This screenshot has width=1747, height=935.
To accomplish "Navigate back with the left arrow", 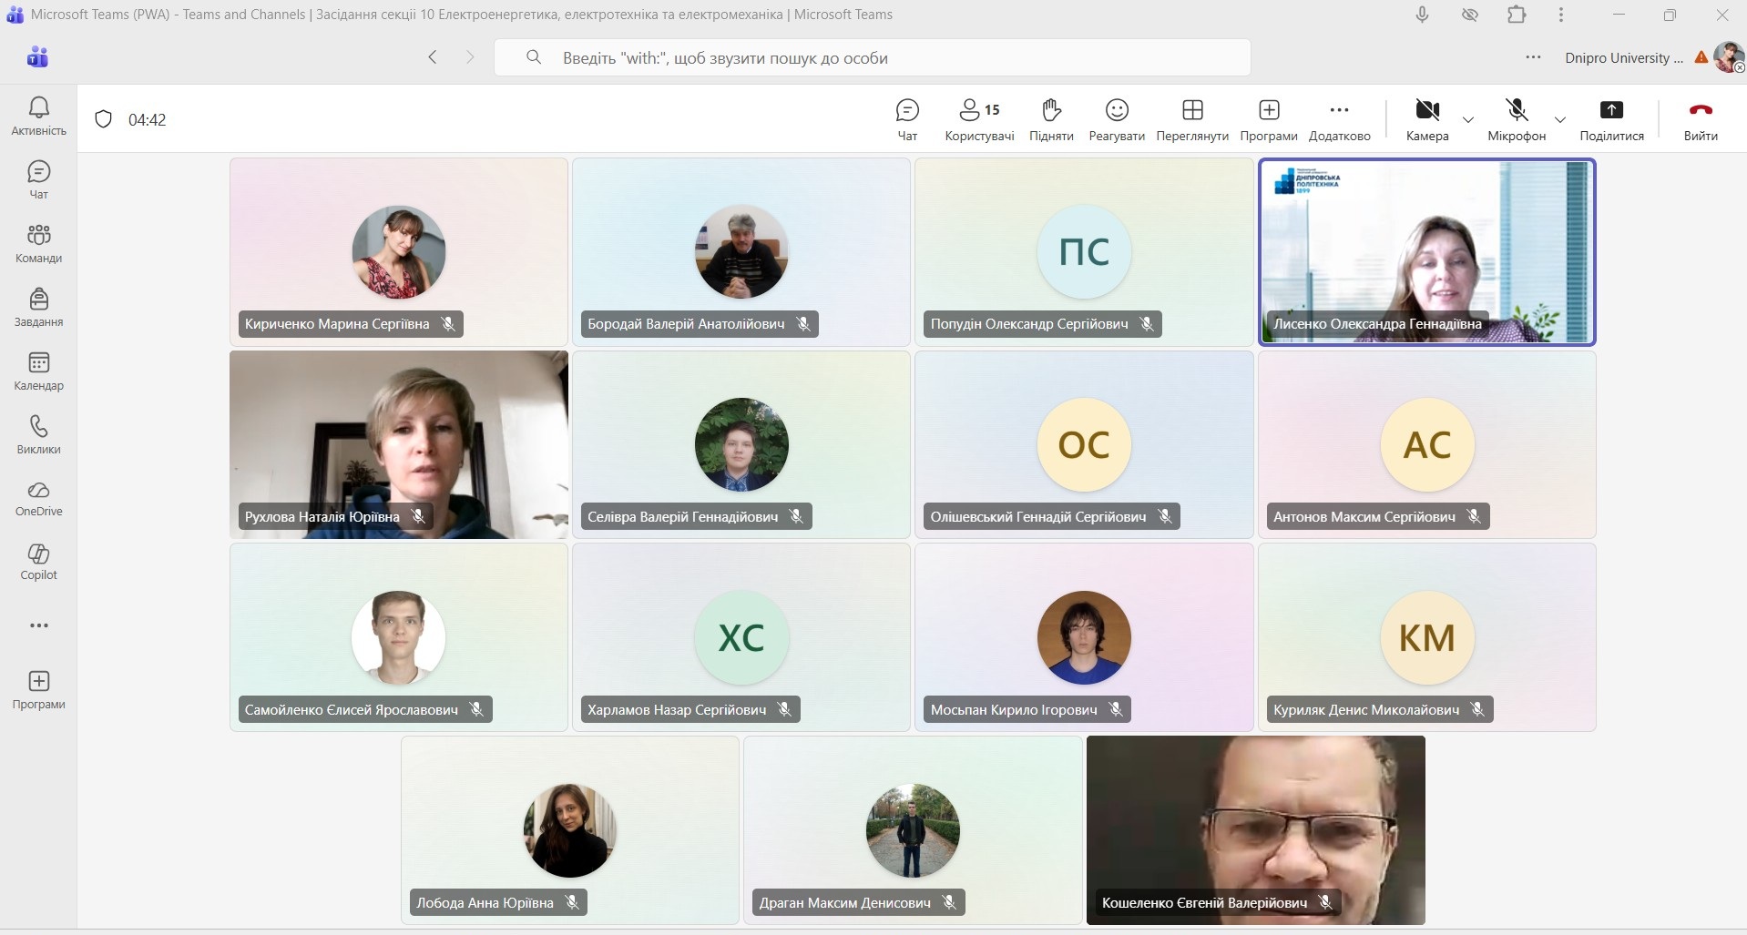I will click(433, 57).
